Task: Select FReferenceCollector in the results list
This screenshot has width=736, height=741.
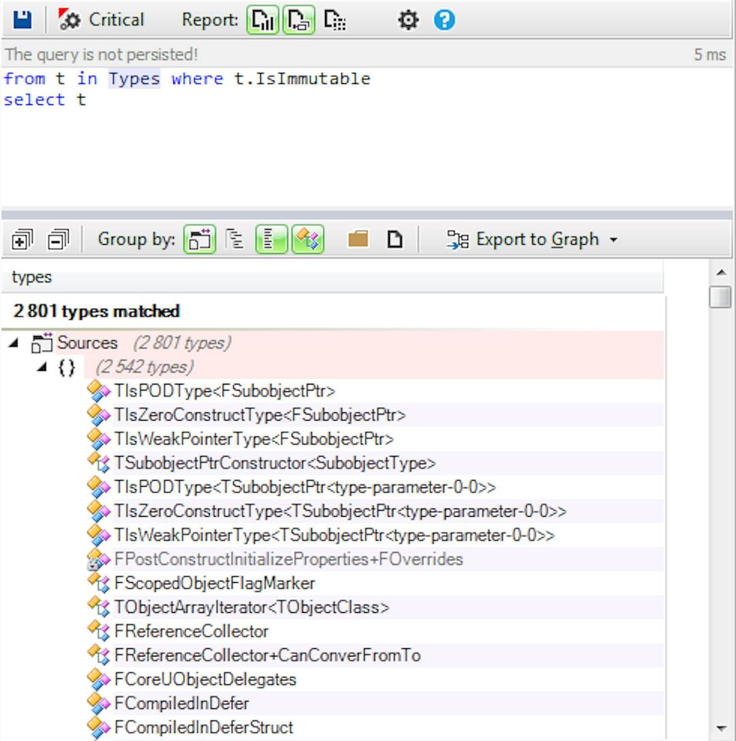Action: [x=191, y=631]
